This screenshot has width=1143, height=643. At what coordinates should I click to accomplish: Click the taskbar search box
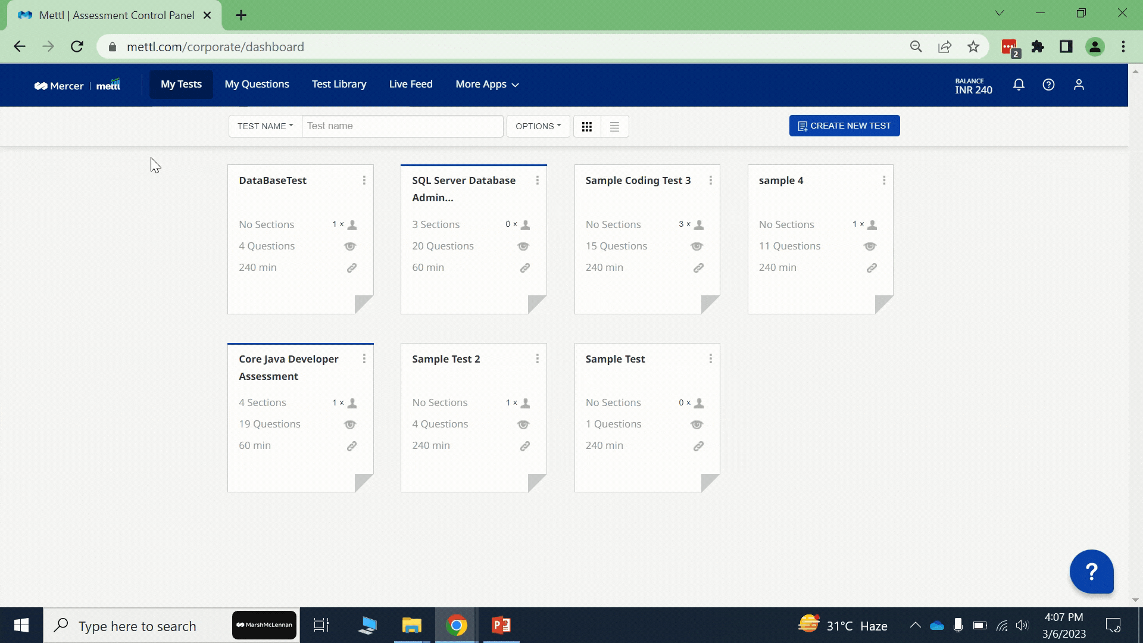[171, 625]
